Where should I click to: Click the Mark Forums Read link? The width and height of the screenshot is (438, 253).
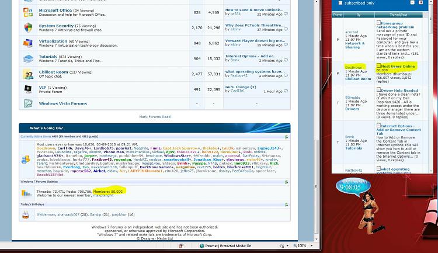pos(155,117)
